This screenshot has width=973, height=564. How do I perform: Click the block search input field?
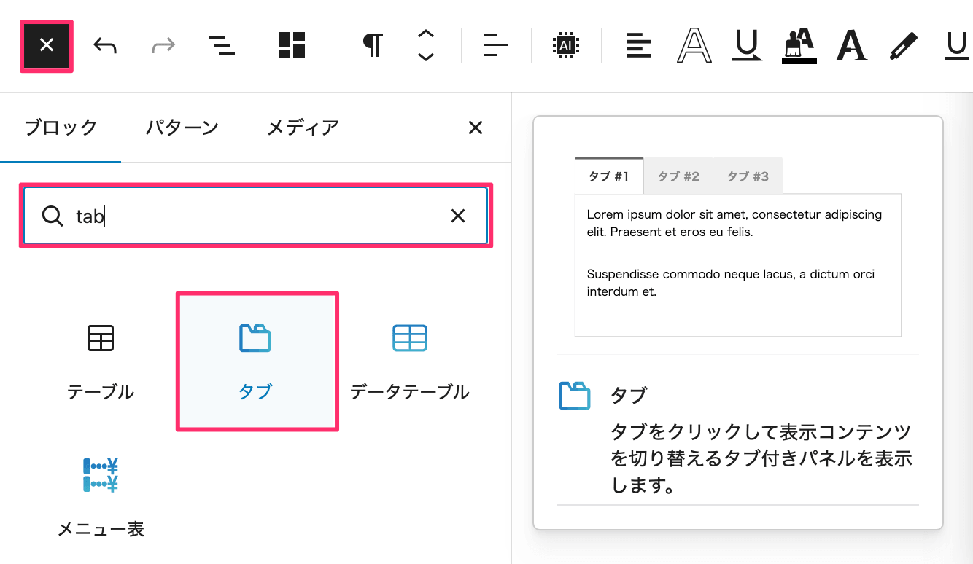[x=255, y=216]
